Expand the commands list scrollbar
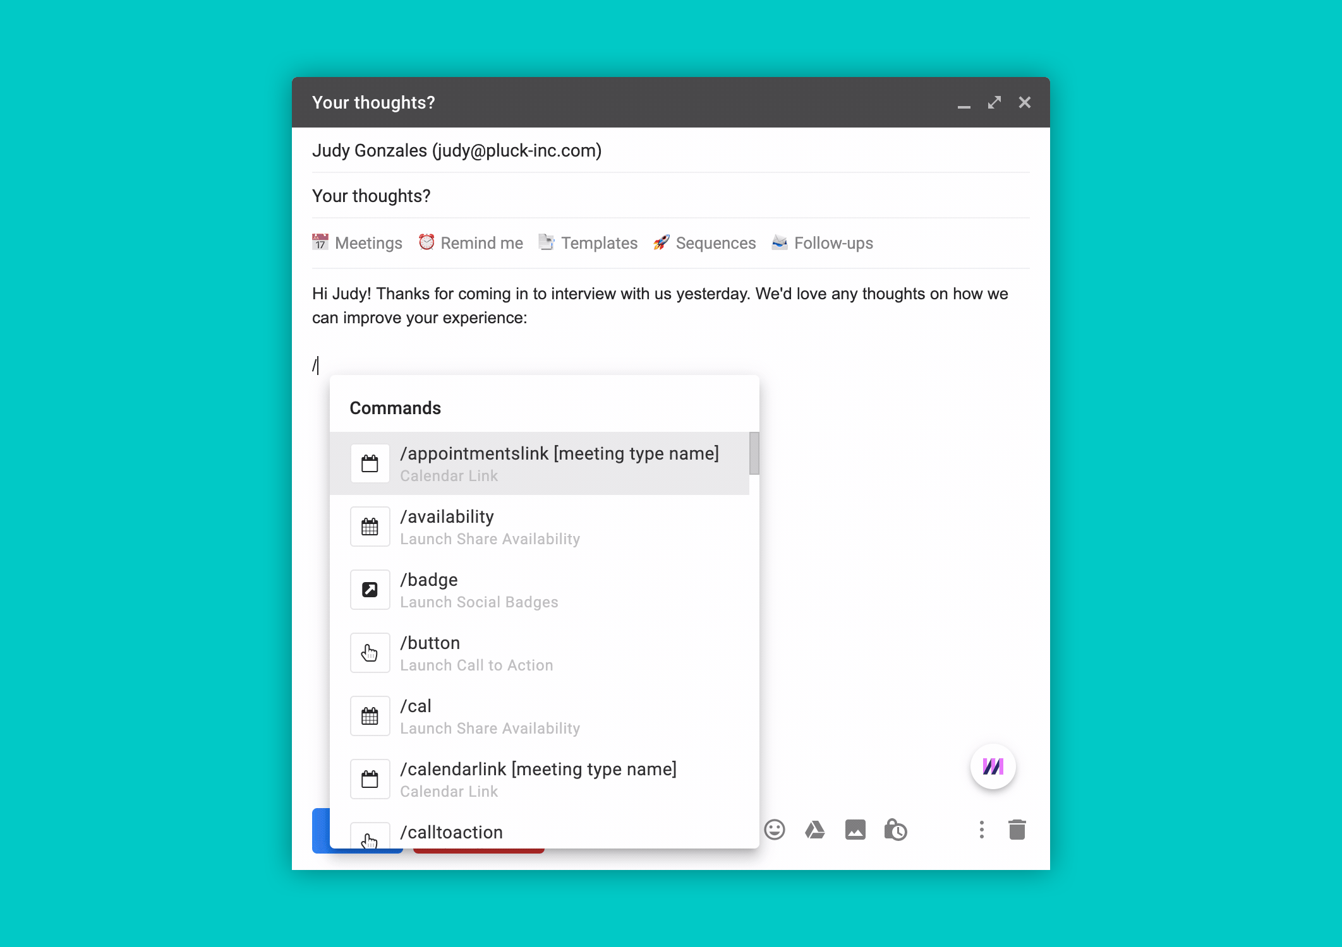This screenshot has width=1342, height=947. tap(754, 464)
